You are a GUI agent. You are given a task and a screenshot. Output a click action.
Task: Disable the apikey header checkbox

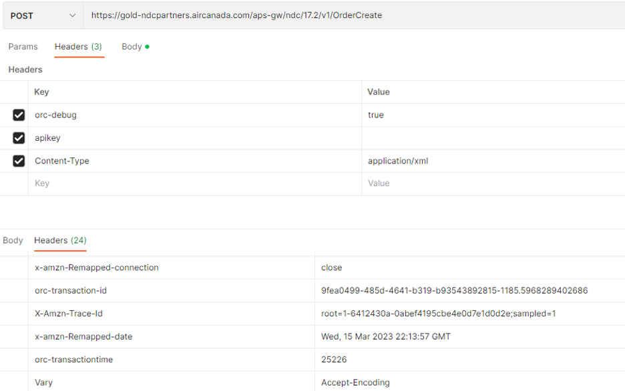point(19,137)
